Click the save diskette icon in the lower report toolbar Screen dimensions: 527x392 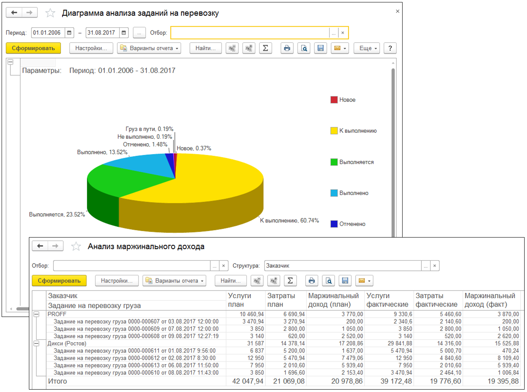coord(345,281)
